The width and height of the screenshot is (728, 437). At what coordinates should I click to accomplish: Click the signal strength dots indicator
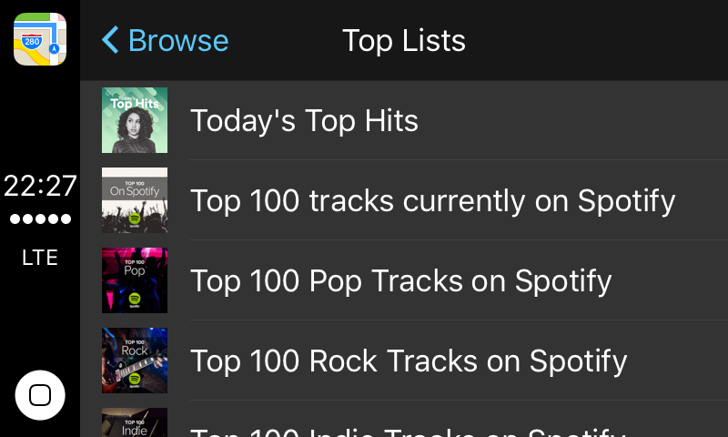click(40, 219)
